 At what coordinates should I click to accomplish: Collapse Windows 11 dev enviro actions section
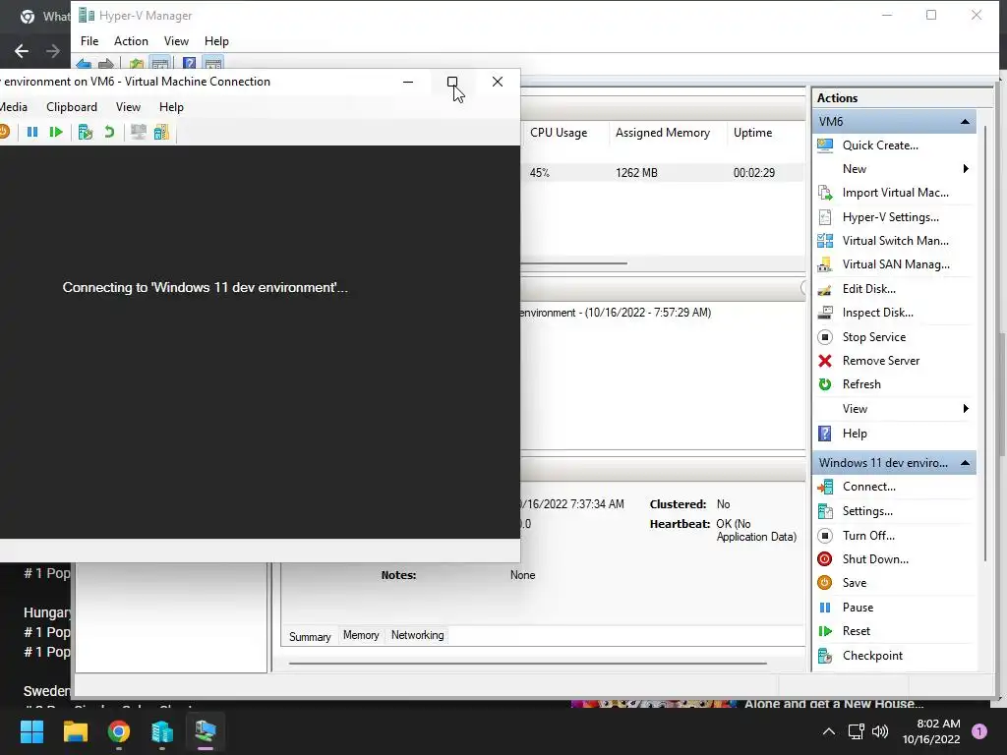pyautogui.click(x=965, y=463)
